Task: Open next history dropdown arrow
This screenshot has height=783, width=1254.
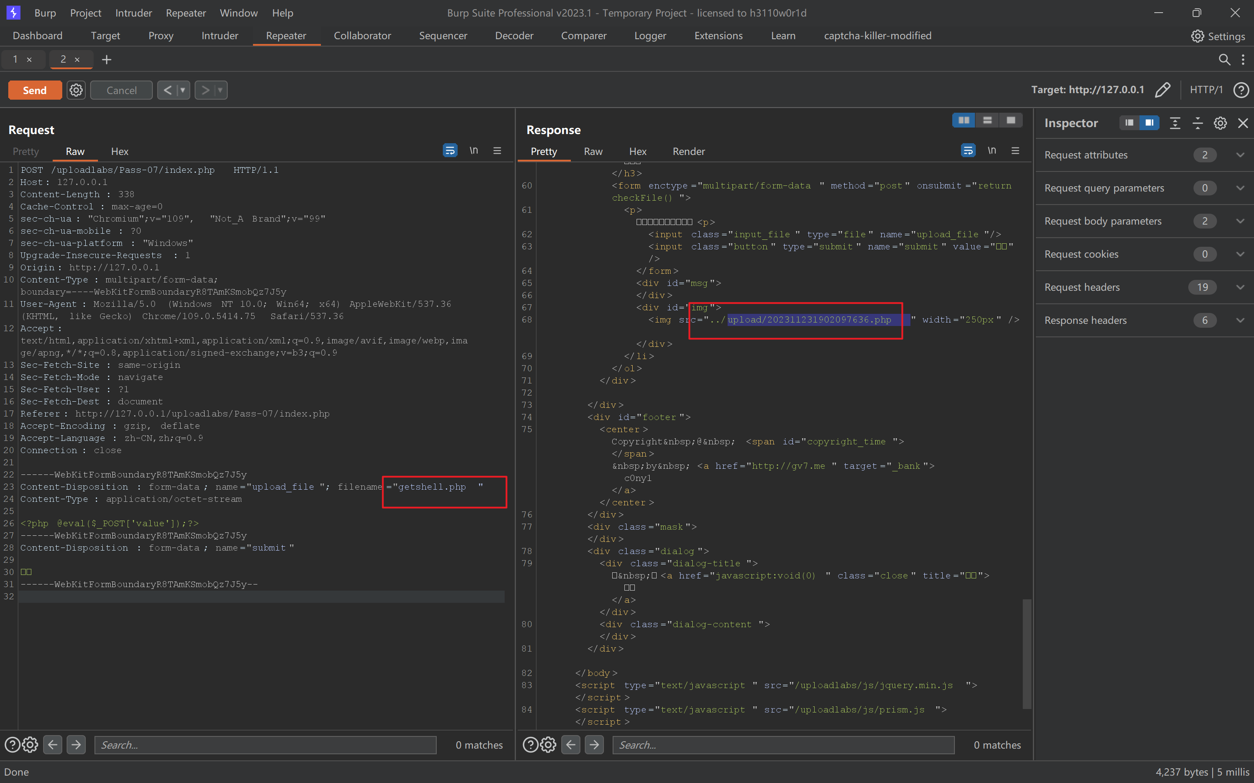Action: pyautogui.click(x=220, y=90)
